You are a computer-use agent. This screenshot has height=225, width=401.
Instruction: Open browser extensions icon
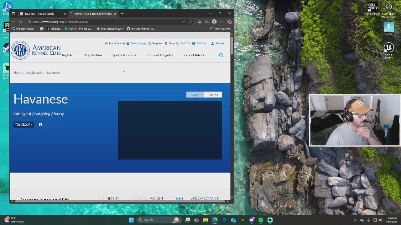(199, 22)
